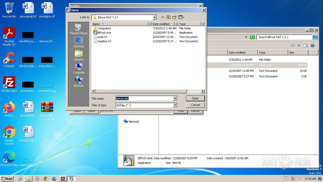323x182 pixels.
Task: Refresh the Explorer address bar
Action: tap(252, 37)
